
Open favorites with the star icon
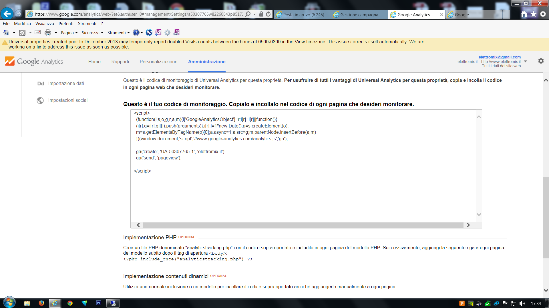click(534, 14)
